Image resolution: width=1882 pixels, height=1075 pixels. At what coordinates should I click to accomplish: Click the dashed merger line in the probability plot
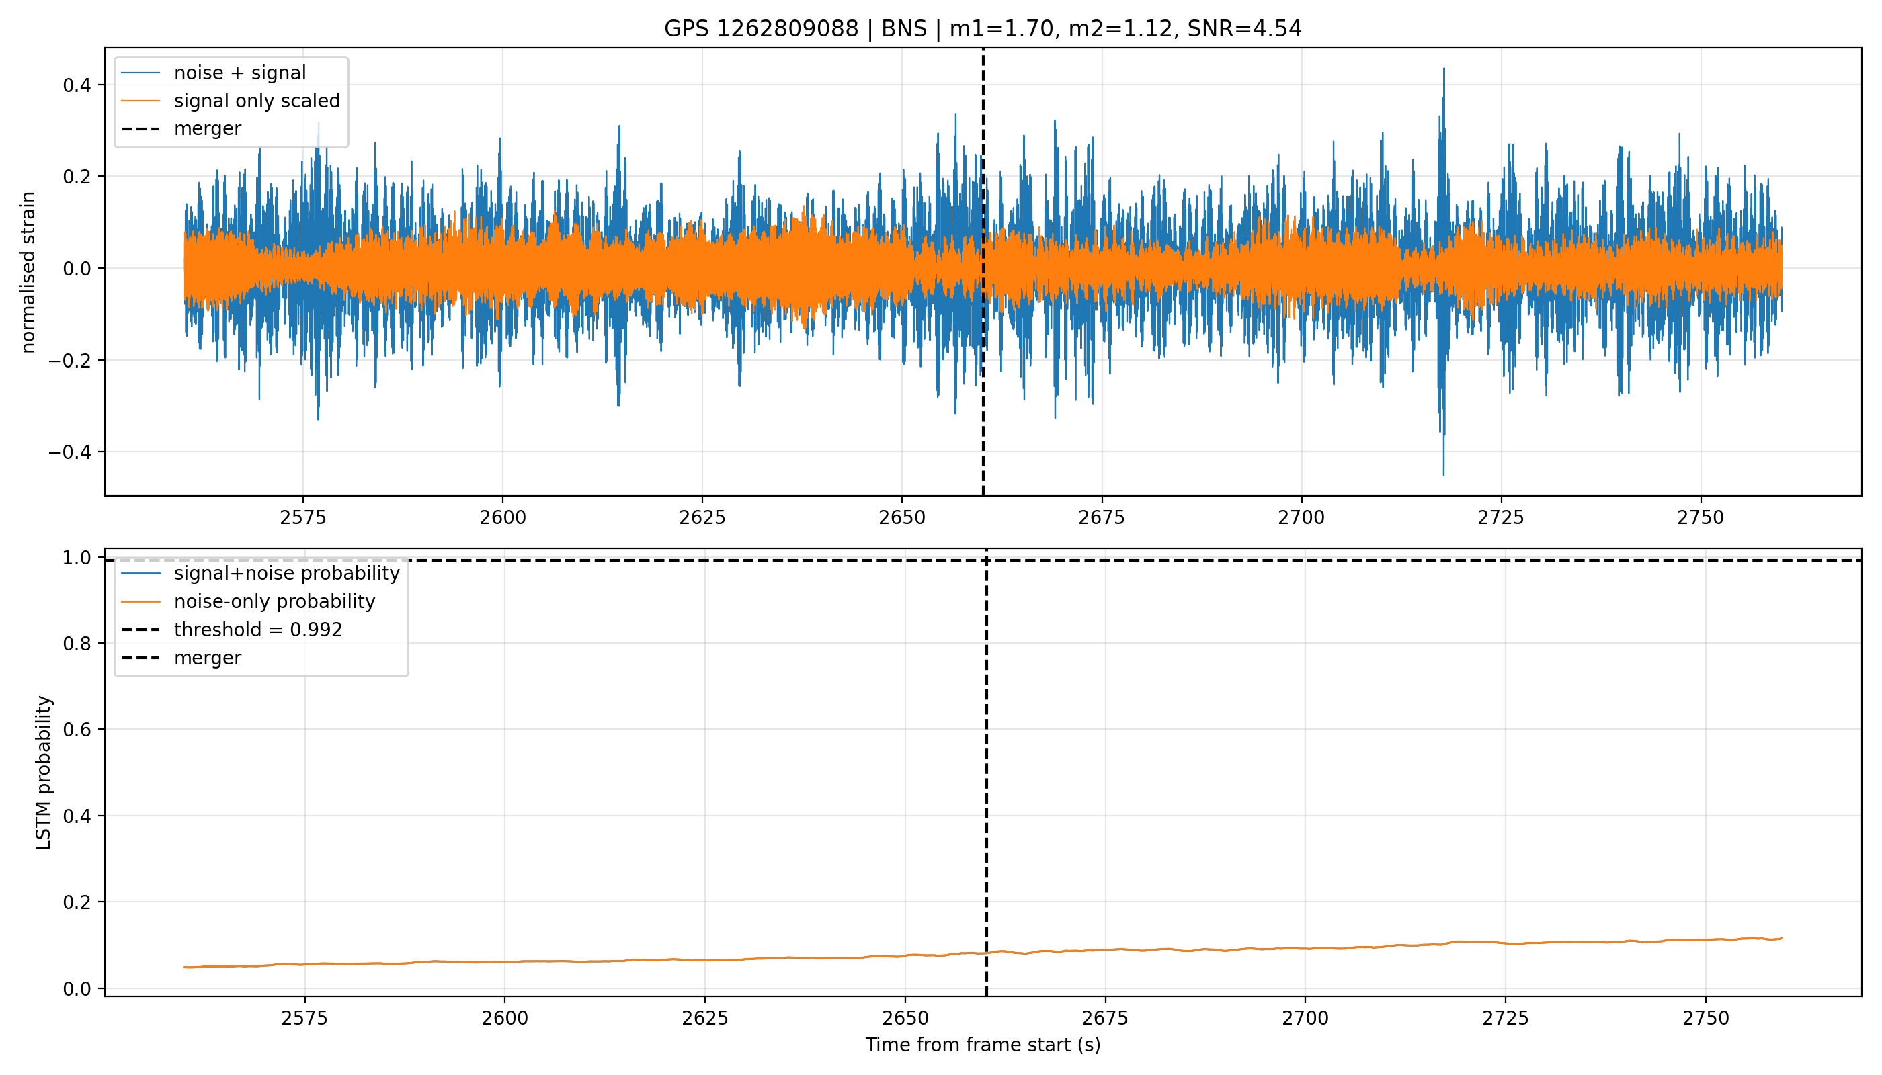[x=987, y=775]
